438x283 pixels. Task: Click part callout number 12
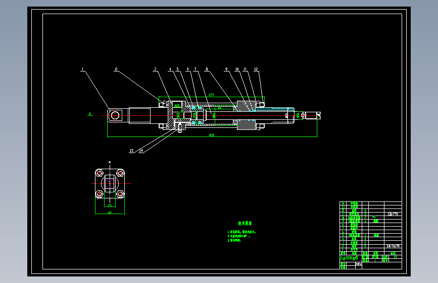(256, 69)
